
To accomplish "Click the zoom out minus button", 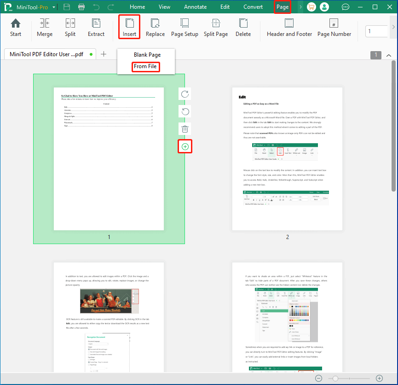I will coord(318,378).
